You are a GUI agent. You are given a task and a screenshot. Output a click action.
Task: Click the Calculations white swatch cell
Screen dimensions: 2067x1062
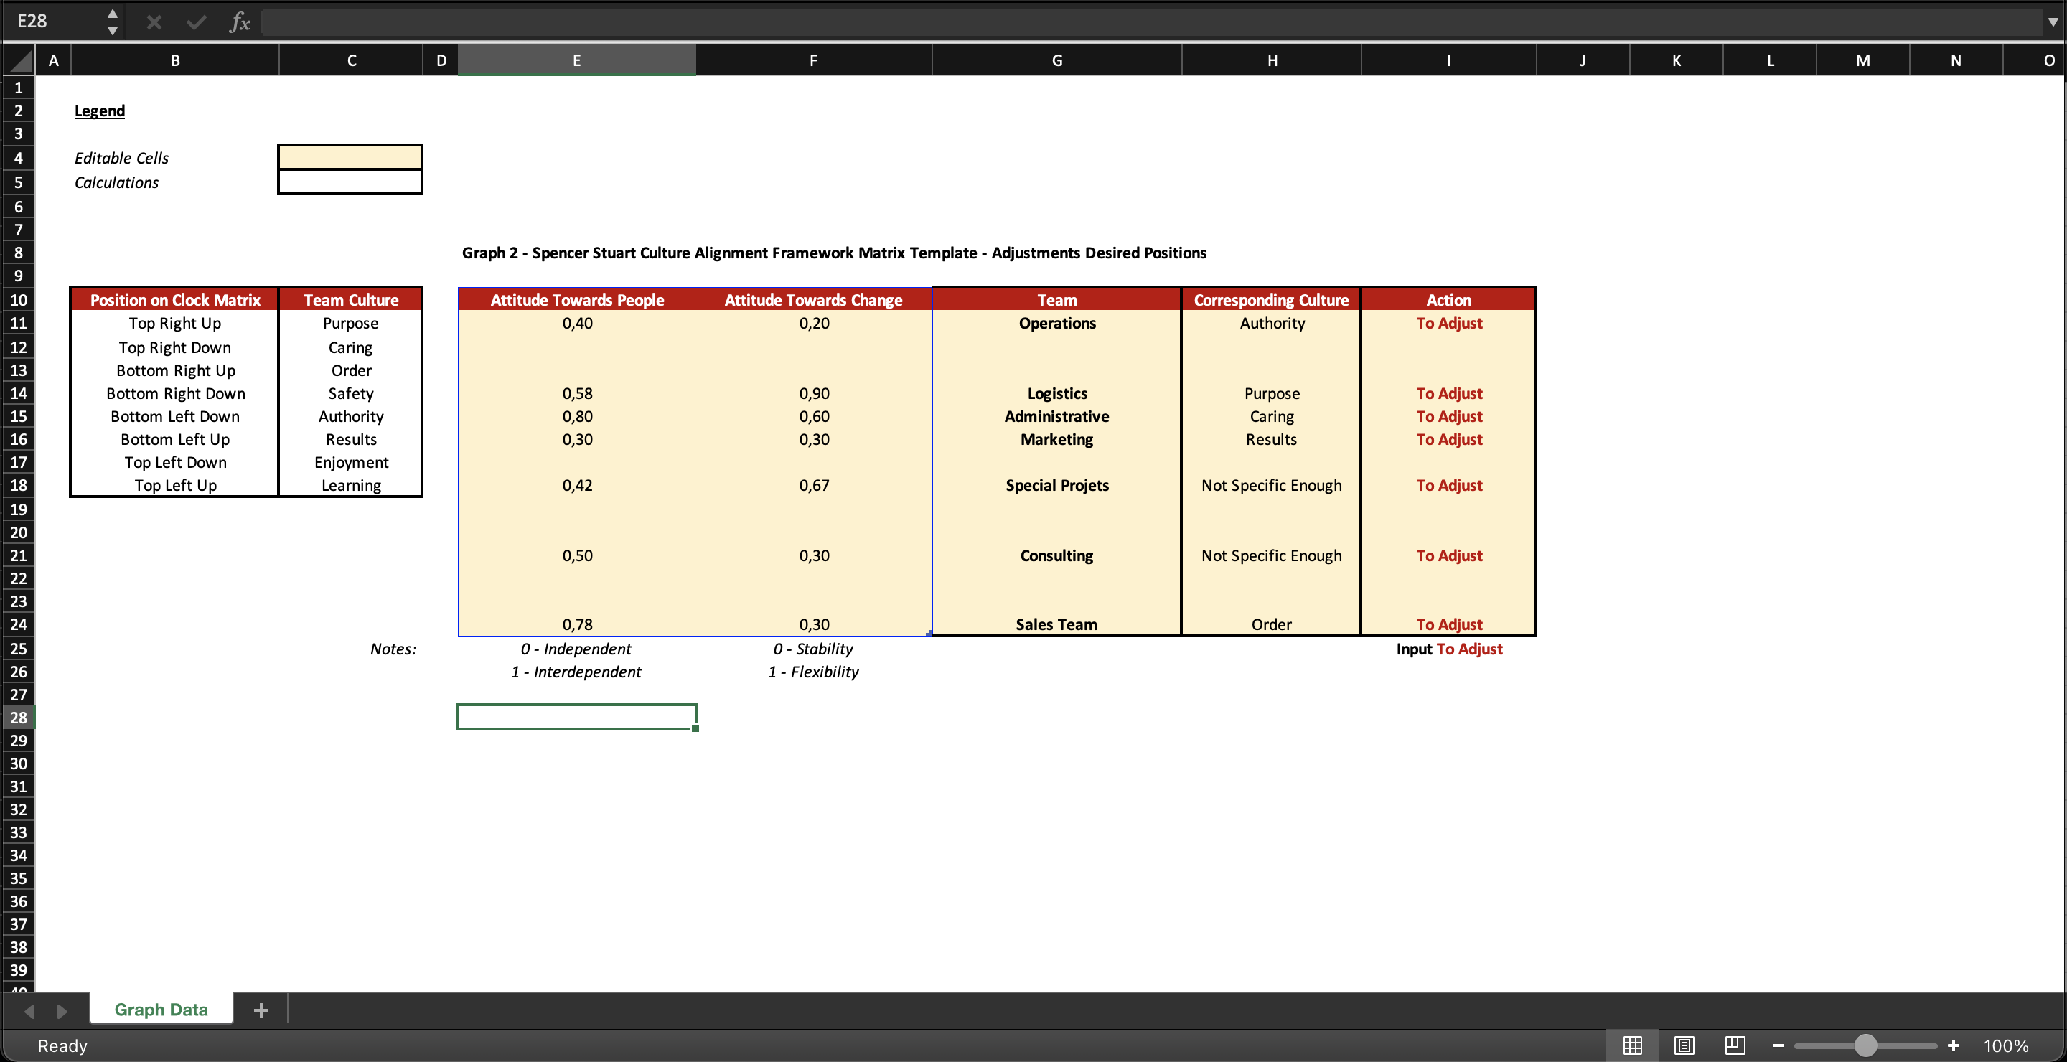click(x=350, y=182)
